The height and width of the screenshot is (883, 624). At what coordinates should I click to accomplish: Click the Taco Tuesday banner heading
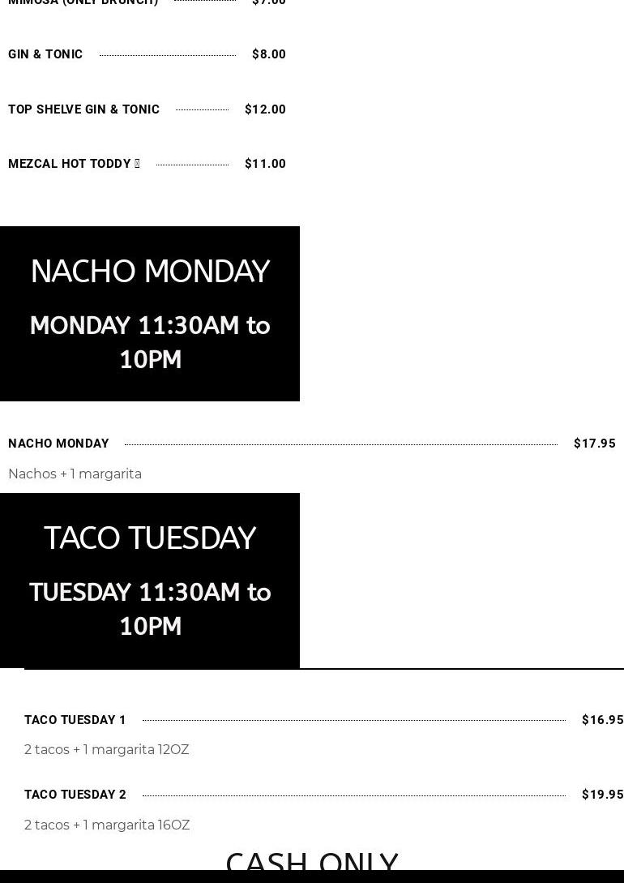150,538
